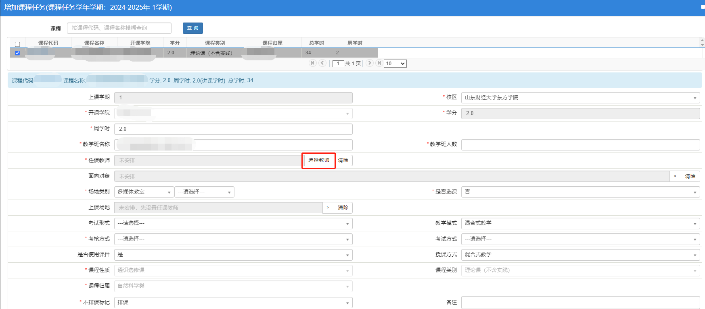Image resolution: width=705 pixels, height=309 pixels.
Task: Go to the first page of results
Action: (x=312, y=63)
